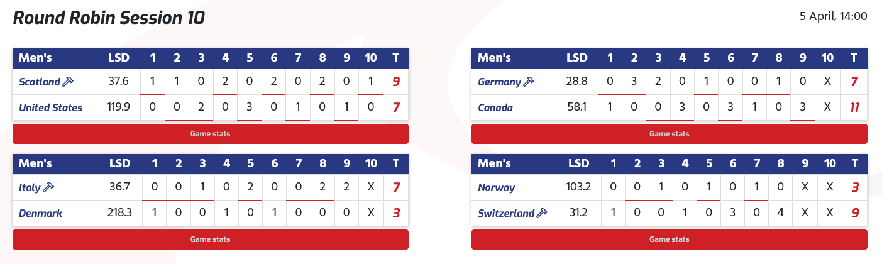Show Game stats for Italy vs Denmark
Viewport: 882px width, 264px height.
tap(210, 239)
